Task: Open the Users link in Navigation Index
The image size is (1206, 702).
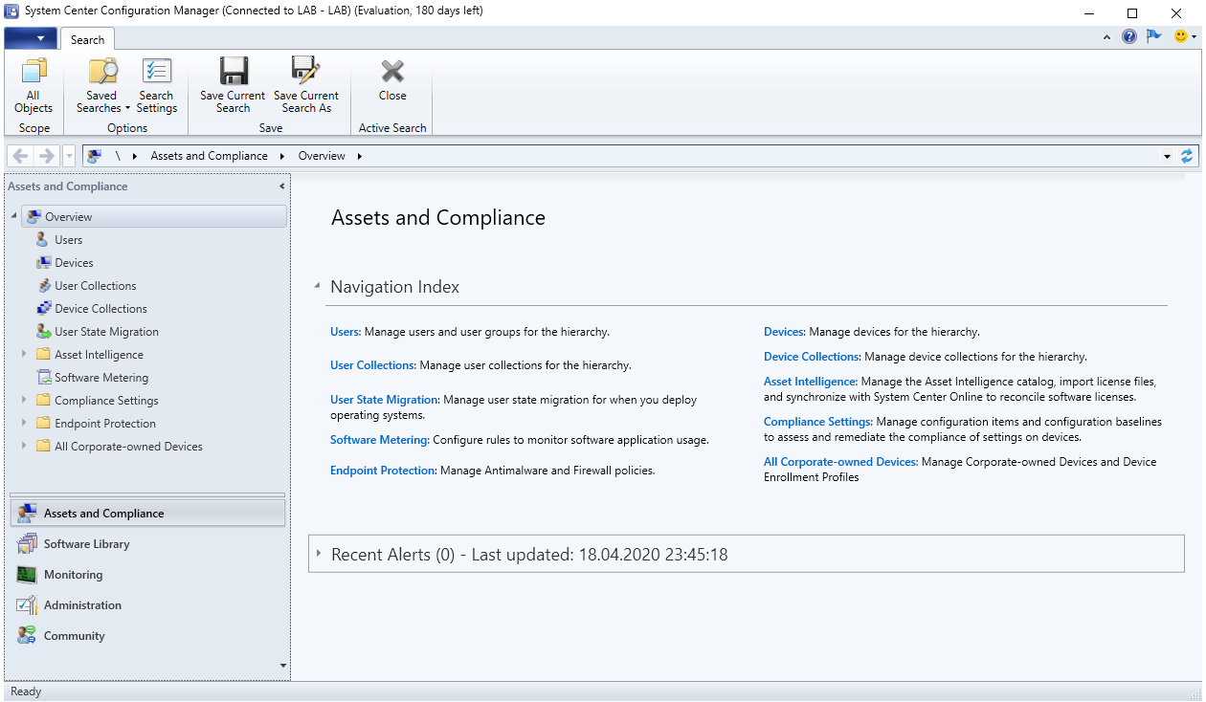Action: tap(345, 332)
